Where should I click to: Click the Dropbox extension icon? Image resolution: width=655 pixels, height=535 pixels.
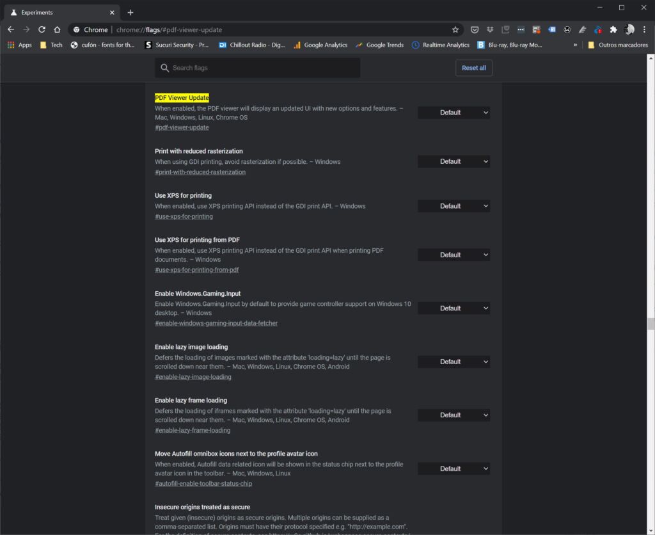(x=489, y=29)
